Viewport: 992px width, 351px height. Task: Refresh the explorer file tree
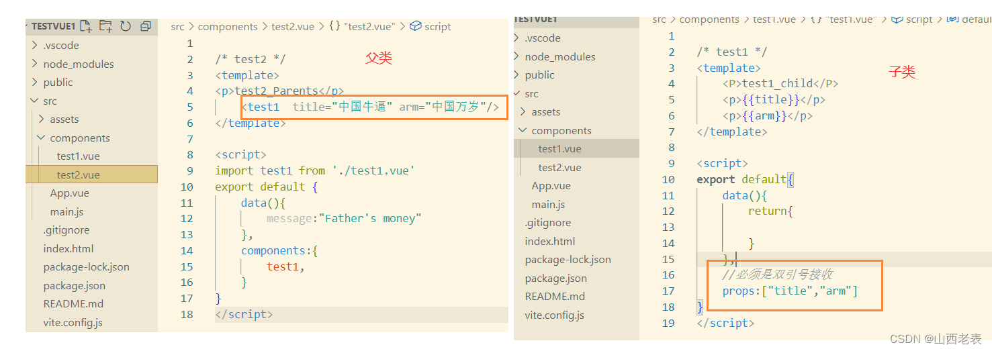click(126, 27)
